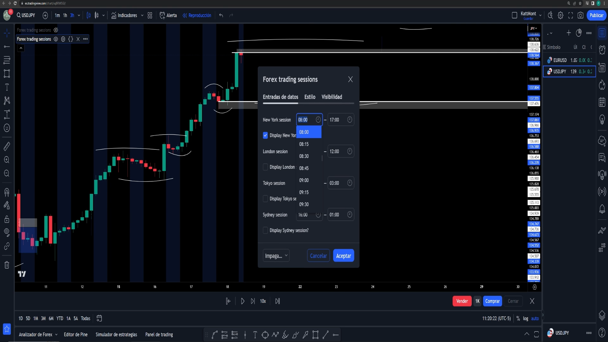
Task: Uncheck Display New York session checkbox
Action: coord(265,135)
